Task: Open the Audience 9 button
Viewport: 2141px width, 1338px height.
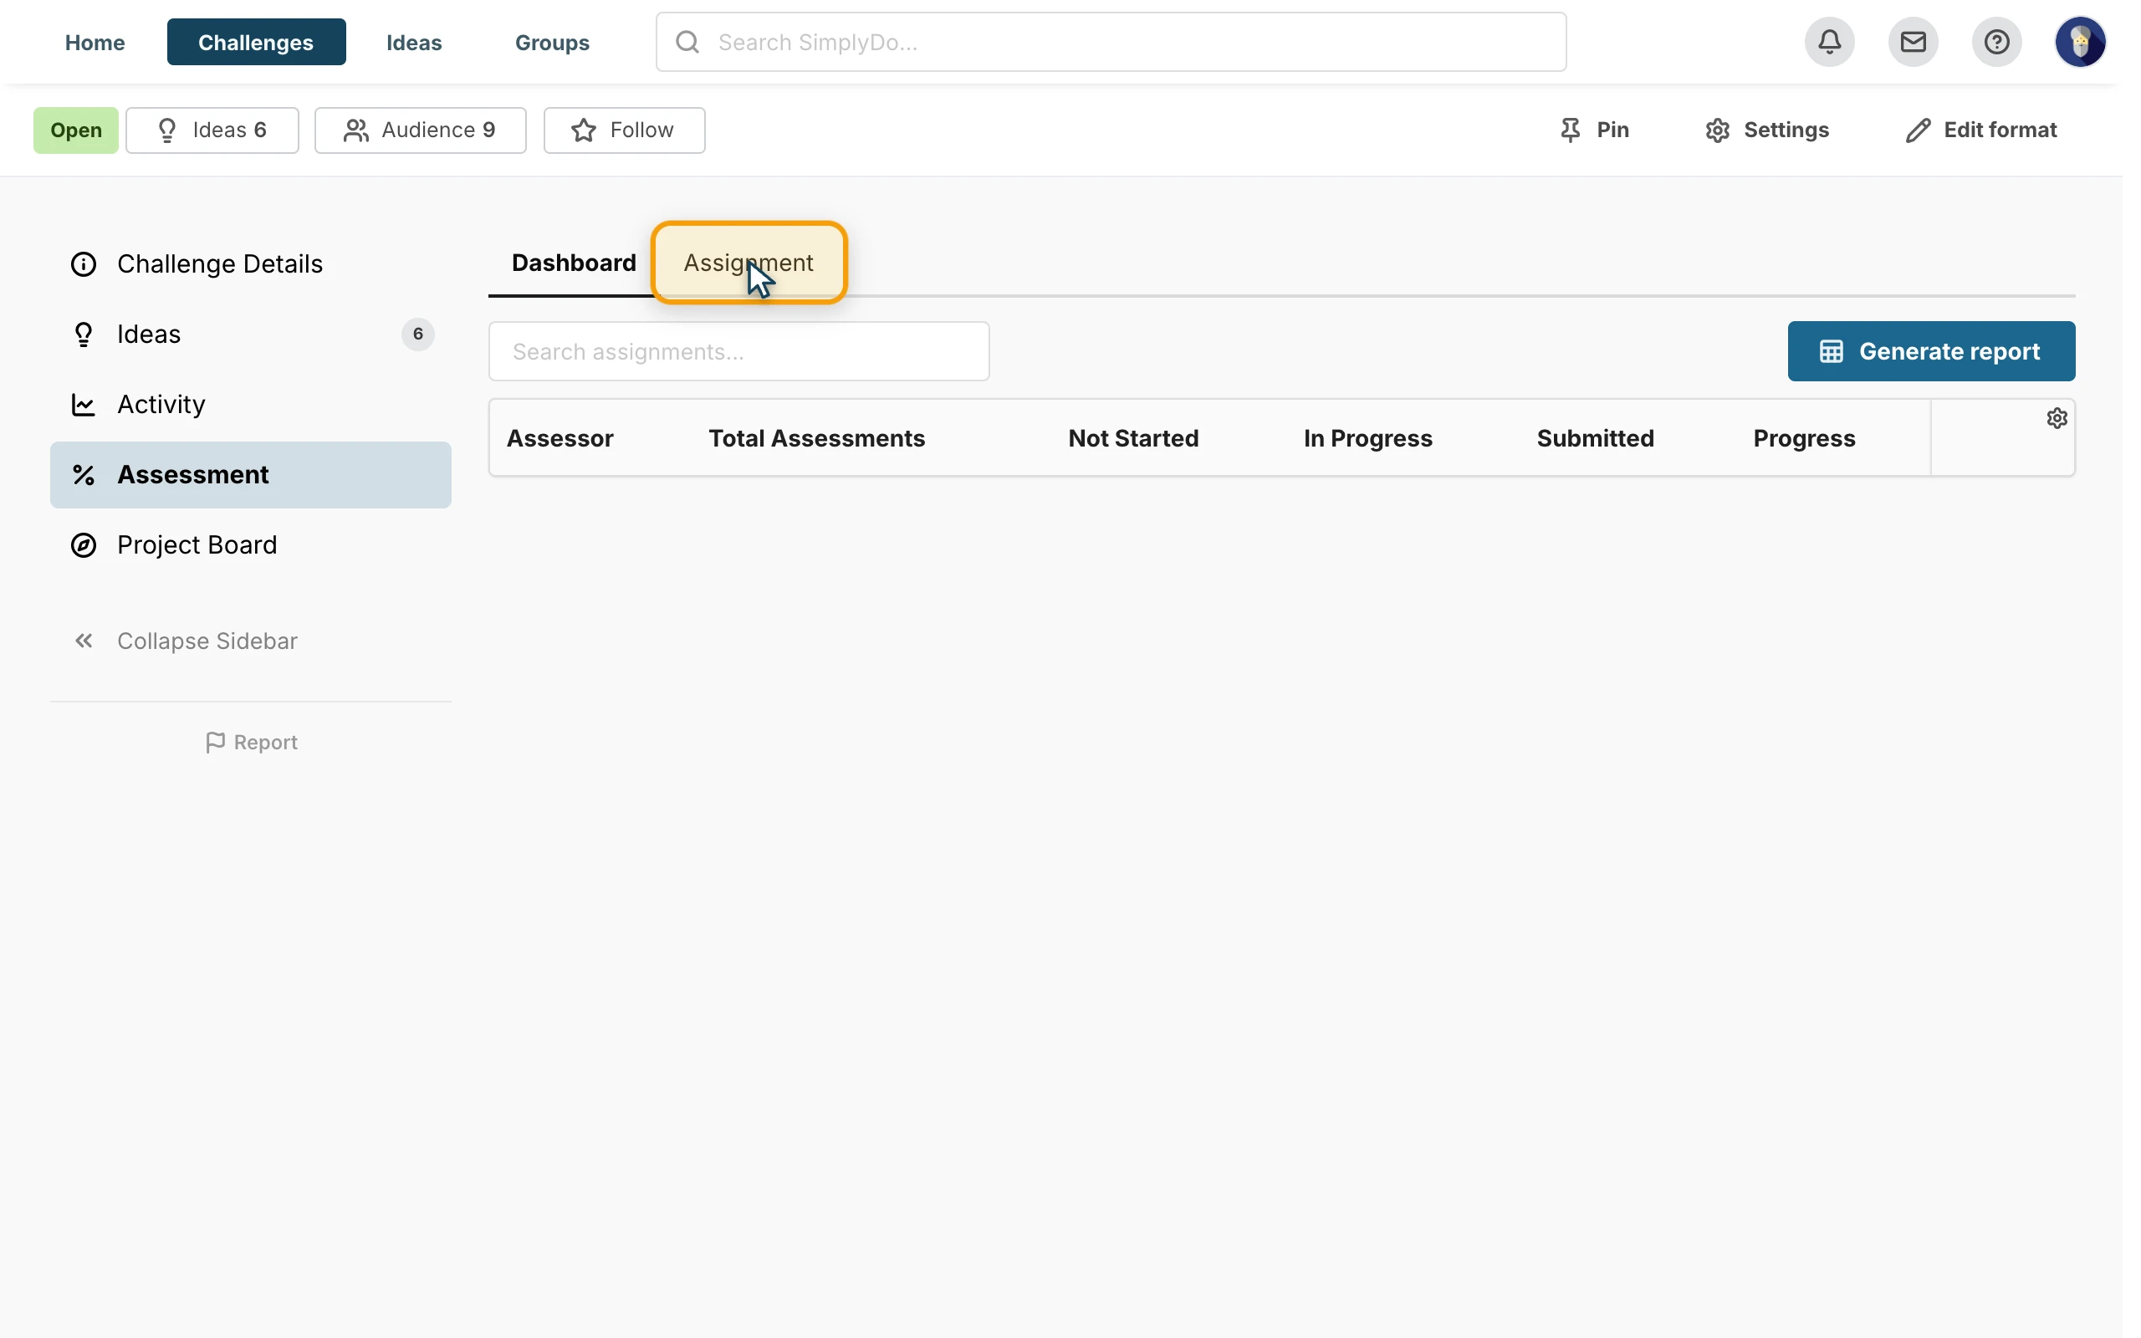Action: coord(420,130)
